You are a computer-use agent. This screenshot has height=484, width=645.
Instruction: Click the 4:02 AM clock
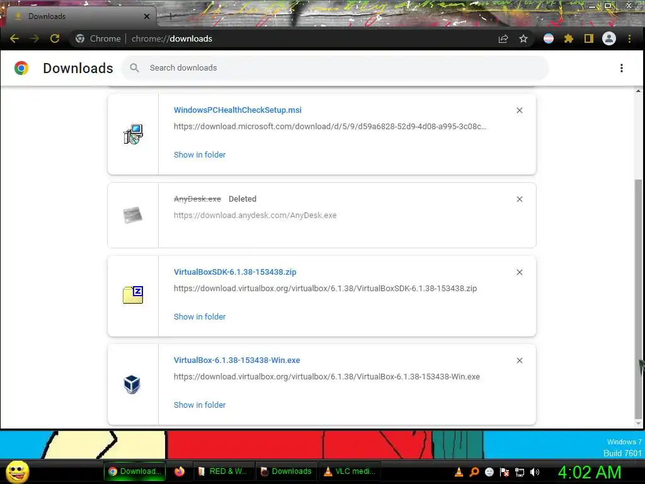point(590,472)
